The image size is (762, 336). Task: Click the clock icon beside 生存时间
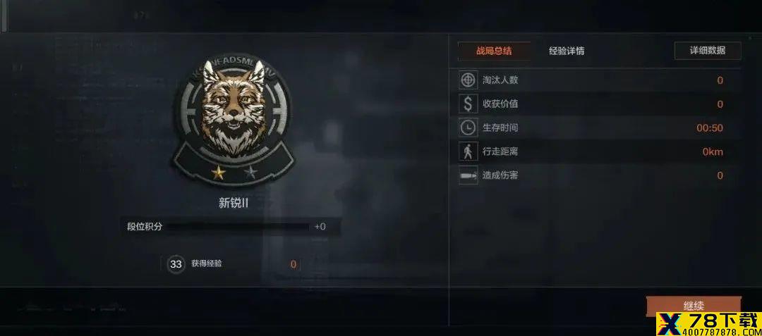(x=468, y=127)
